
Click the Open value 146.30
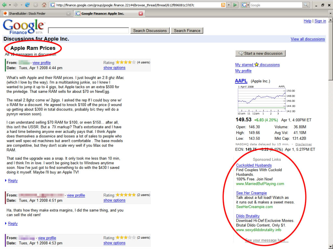point(254,127)
